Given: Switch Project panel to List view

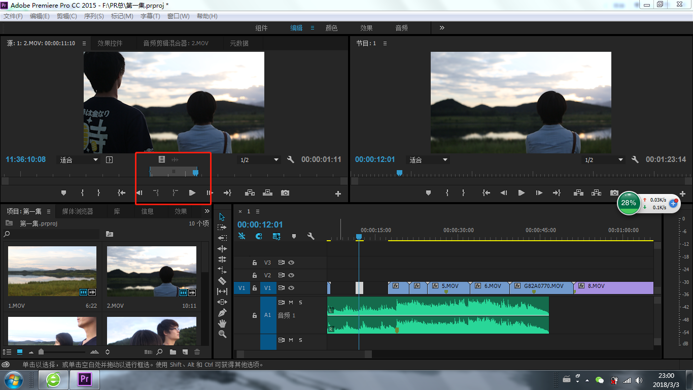Looking at the screenshot, I should pyautogui.click(x=7, y=352).
